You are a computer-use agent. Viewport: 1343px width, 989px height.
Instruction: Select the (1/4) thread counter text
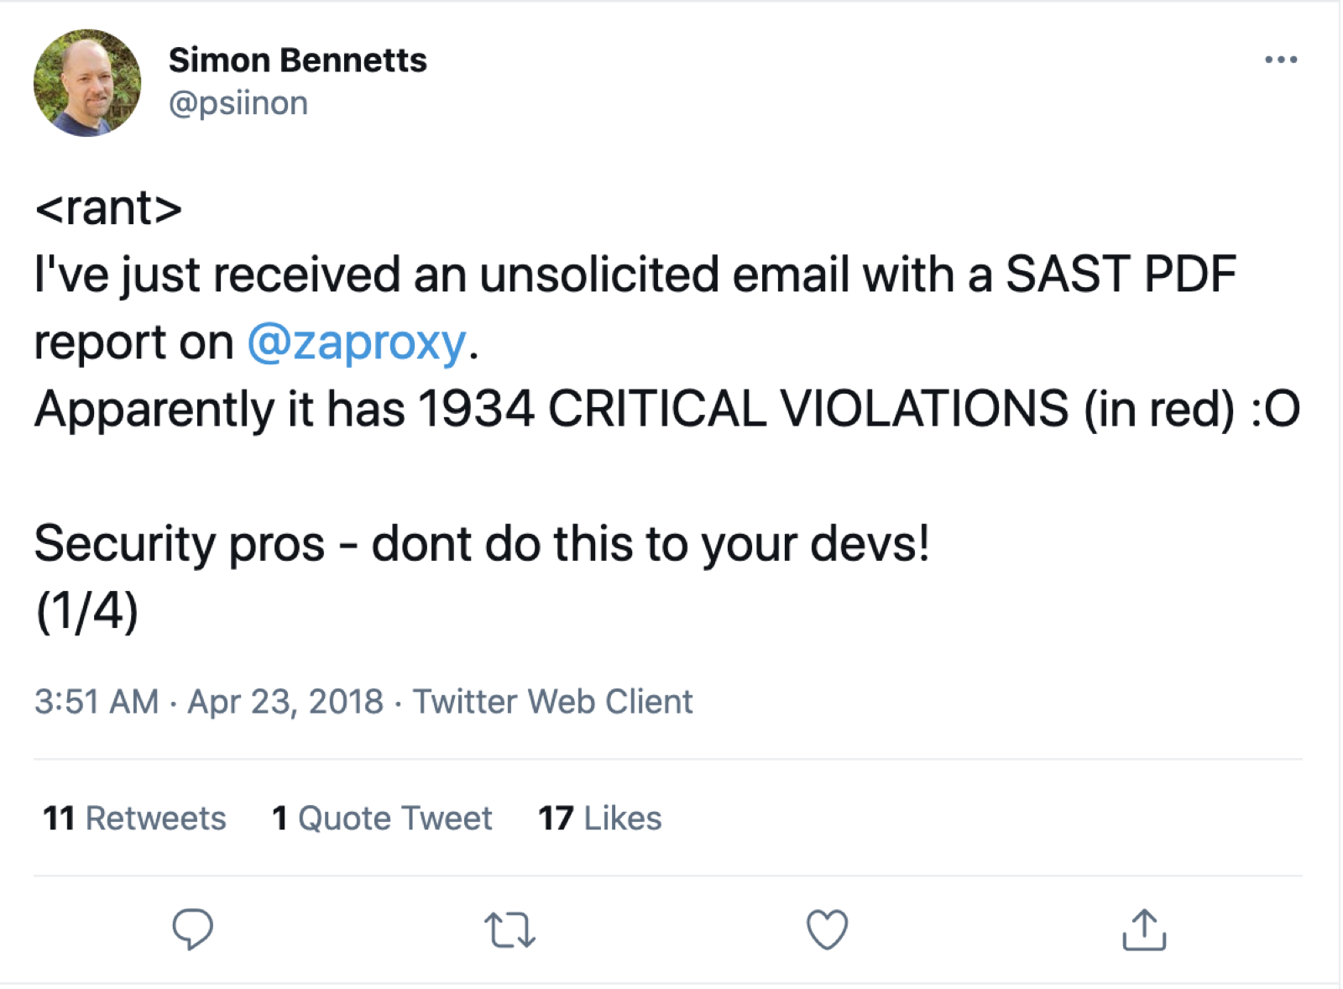tap(86, 610)
